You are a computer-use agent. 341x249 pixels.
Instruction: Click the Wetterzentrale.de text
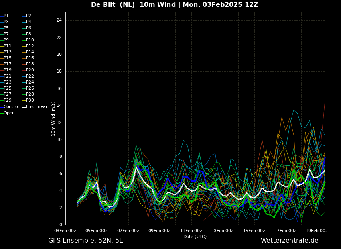289,241
